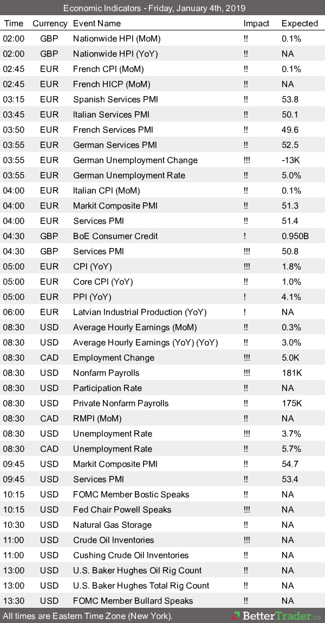This screenshot has height=623, width=325.
Task: Open the Private Nonfarm Payrolls event
Action: click(121, 403)
